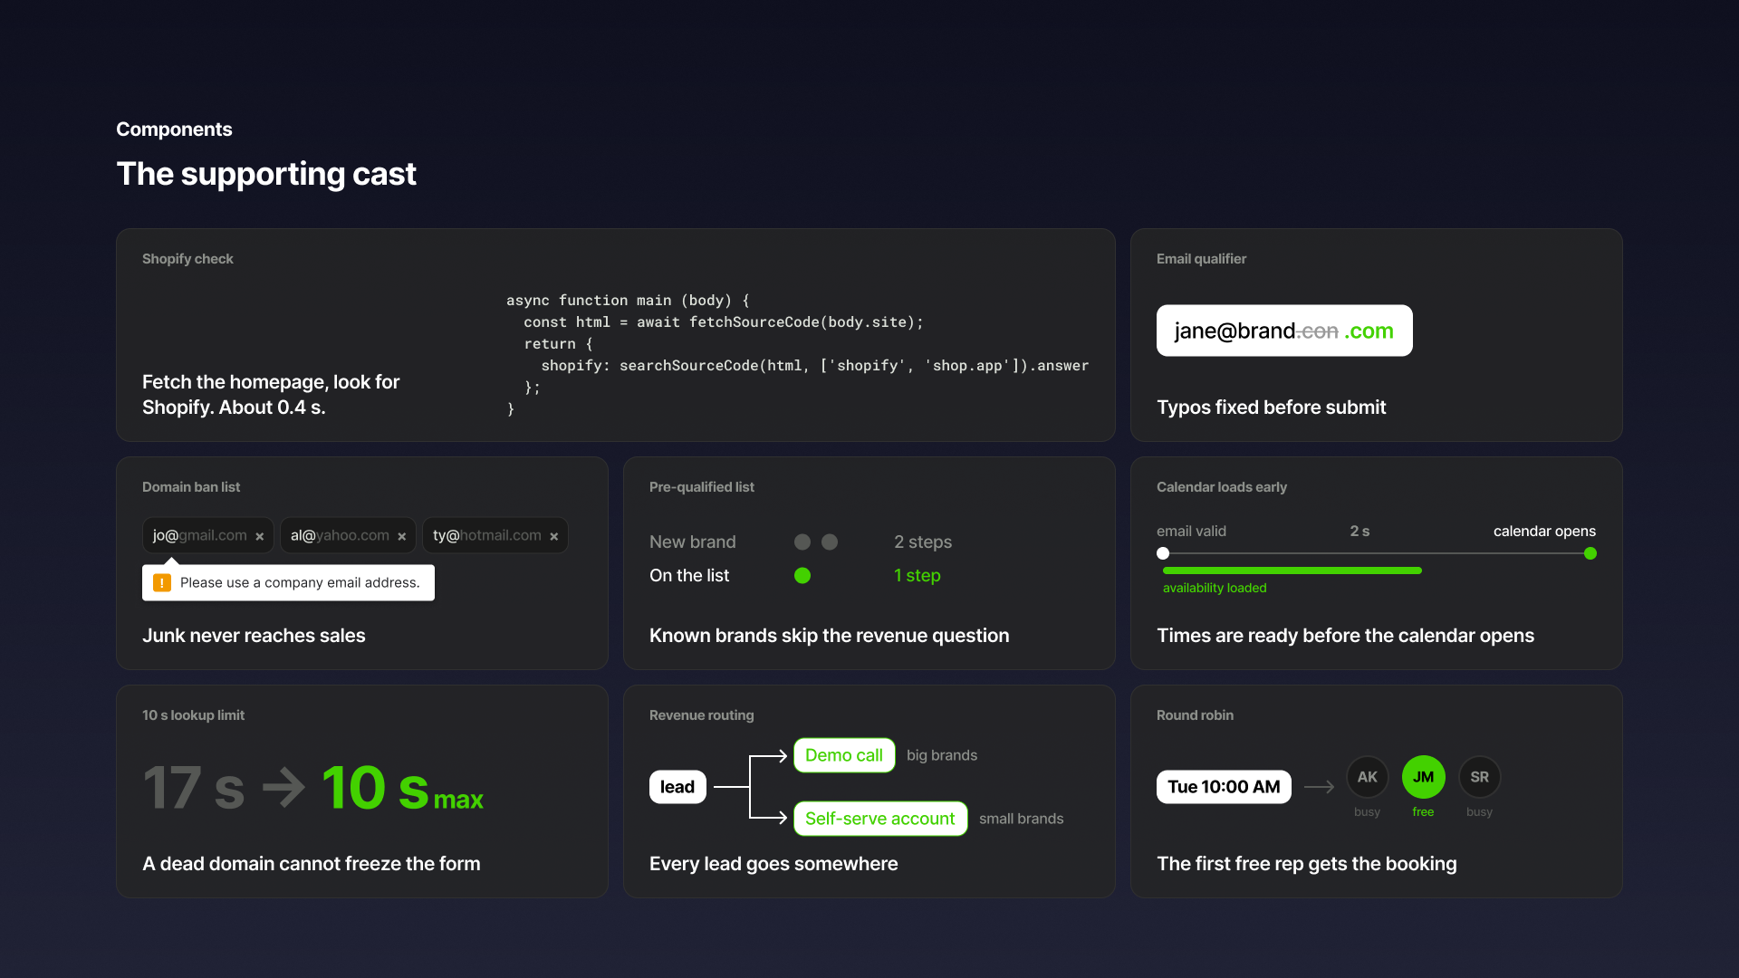Remove the jo@gmail.com chip with its x

tap(260, 536)
